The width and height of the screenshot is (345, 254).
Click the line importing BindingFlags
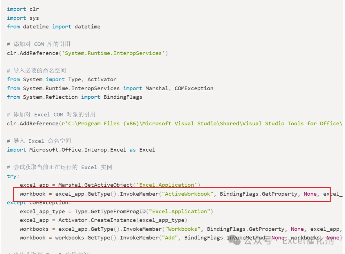pos(74,97)
